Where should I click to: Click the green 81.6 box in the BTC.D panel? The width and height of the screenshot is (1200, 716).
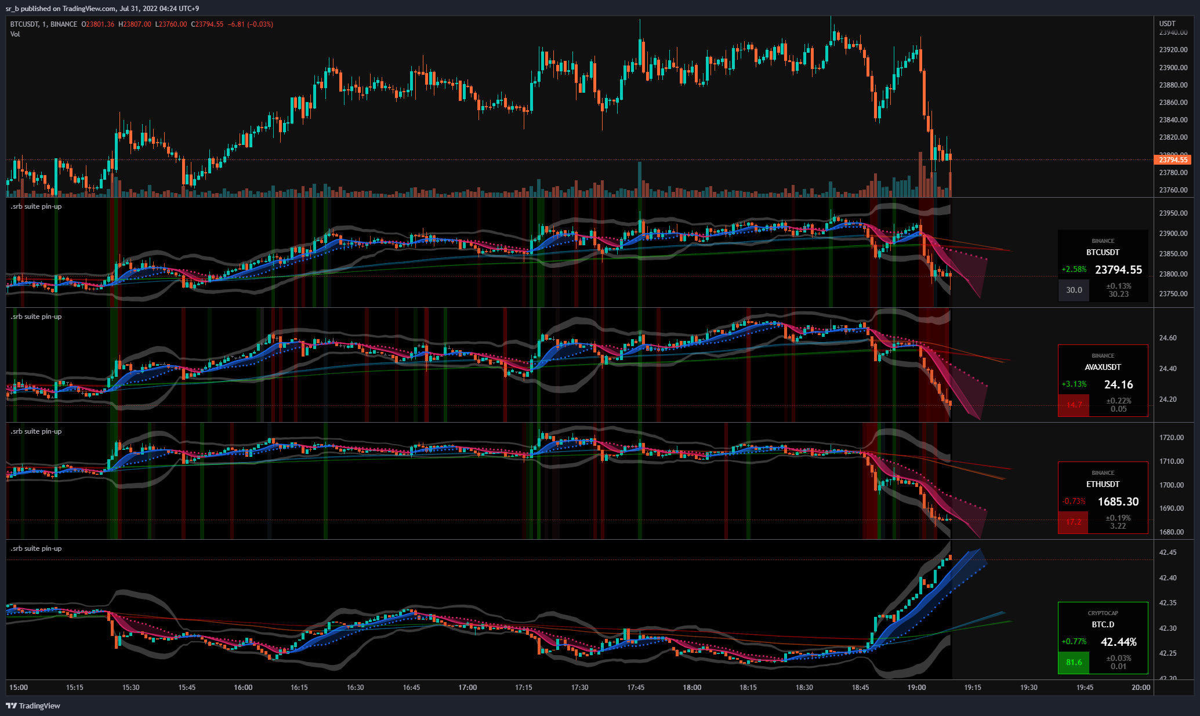tap(1074, 662)
